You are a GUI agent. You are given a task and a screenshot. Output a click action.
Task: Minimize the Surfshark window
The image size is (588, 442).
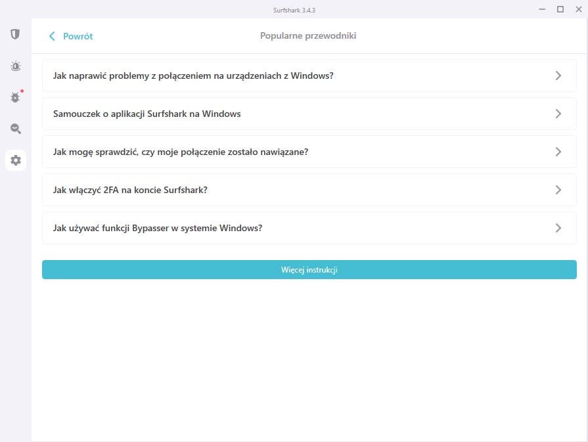point(542,9)
